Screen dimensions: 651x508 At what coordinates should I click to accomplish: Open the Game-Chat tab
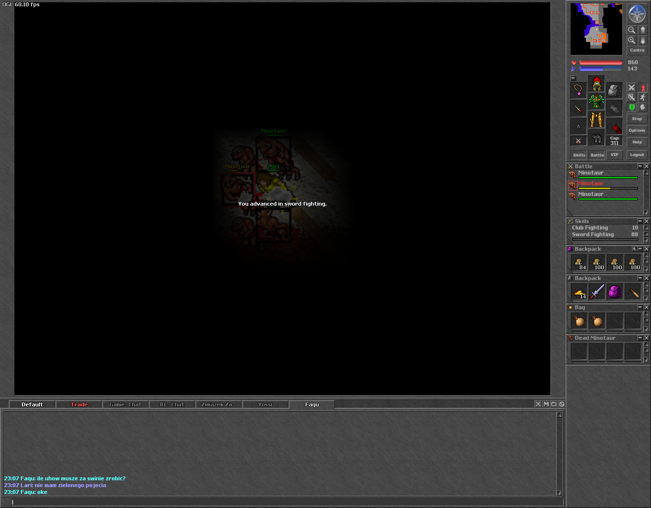click(125, 404)
